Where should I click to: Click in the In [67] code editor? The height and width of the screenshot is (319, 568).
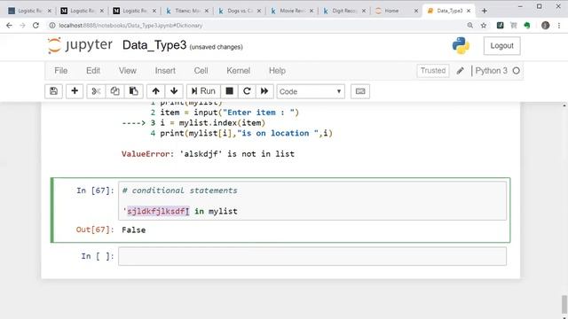312,201
